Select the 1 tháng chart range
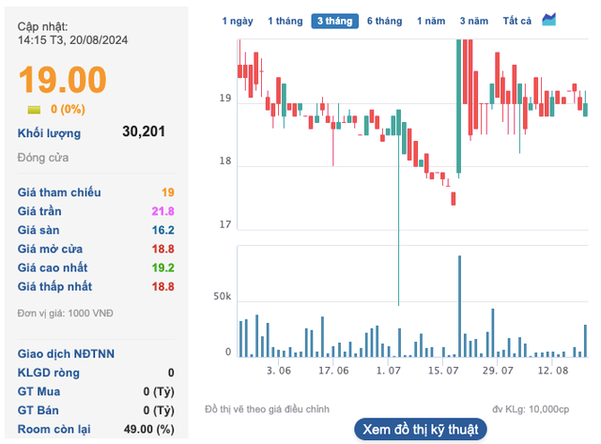The image size is (601, 444). coord(285,21)
